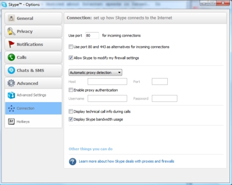The height and width of the screenshot is (185, 232).
Task: Click the Connection network icon
Action: (x=12, y=108)
